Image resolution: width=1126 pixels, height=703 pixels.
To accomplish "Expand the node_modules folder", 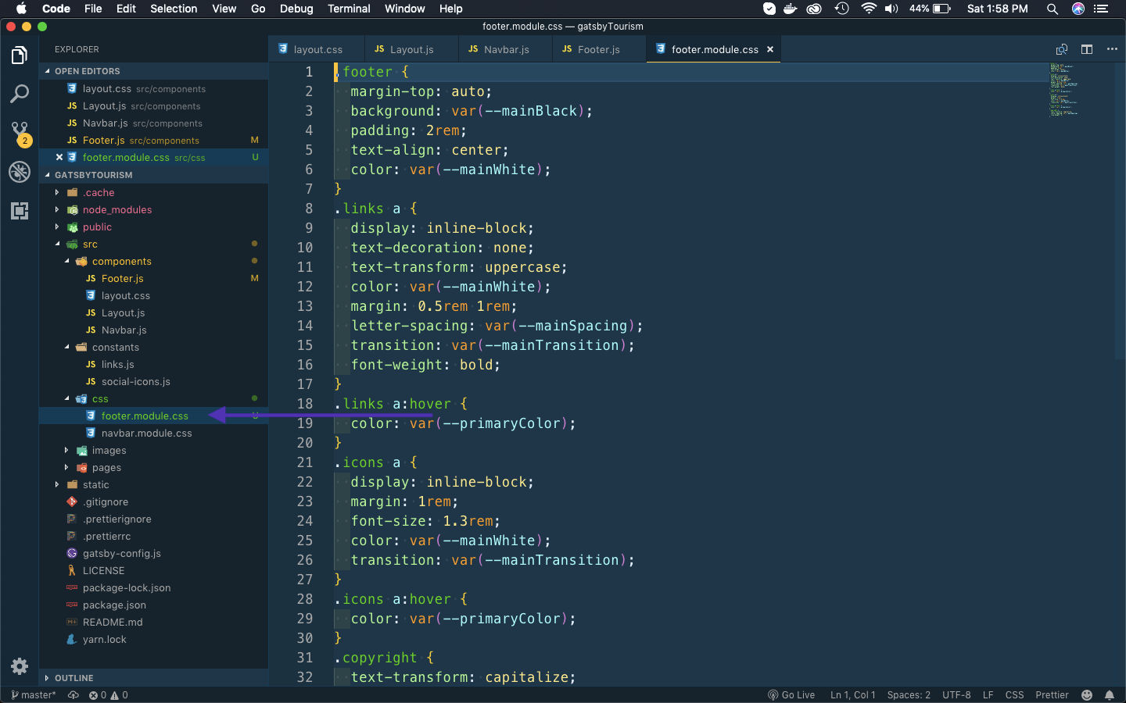I will pos(153,209).
